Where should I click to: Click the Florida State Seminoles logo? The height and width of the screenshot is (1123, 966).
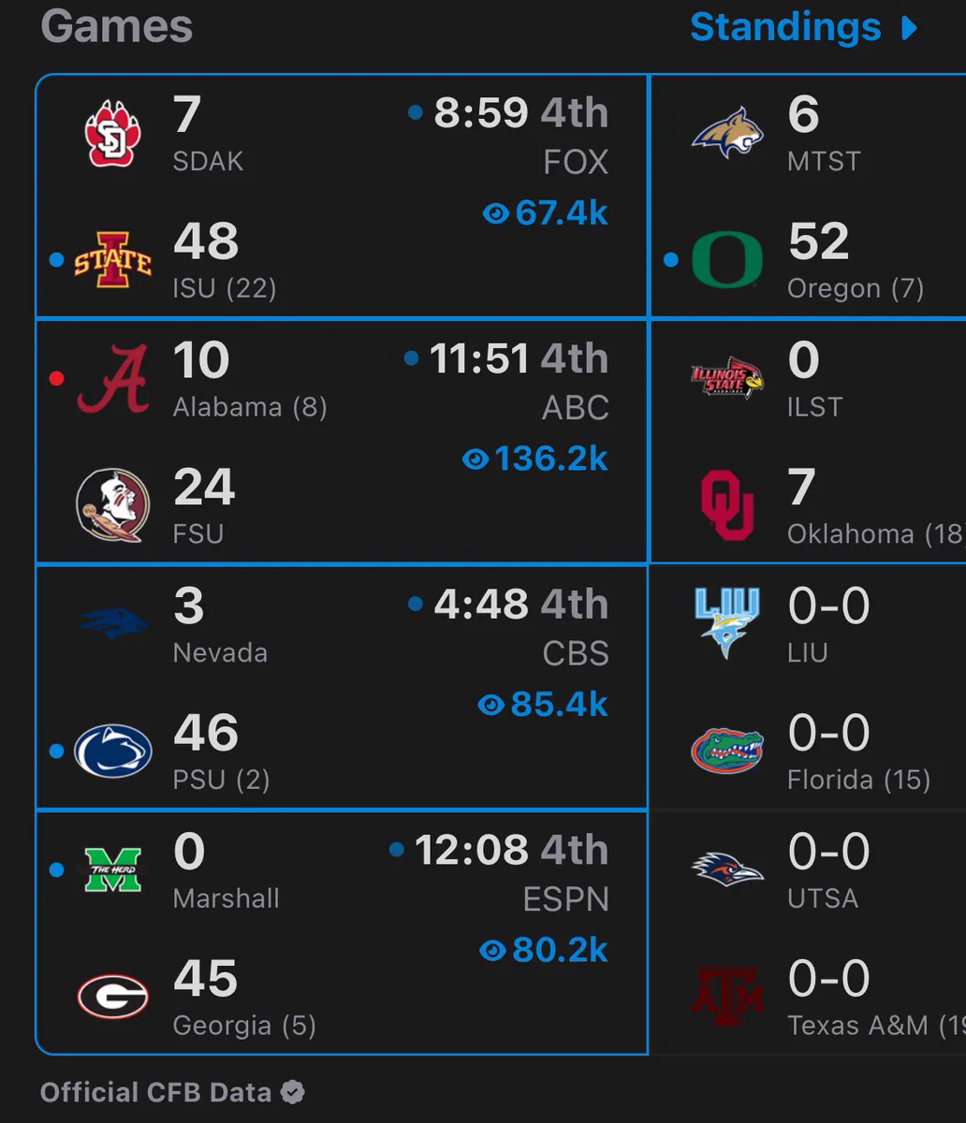point(112,506)
